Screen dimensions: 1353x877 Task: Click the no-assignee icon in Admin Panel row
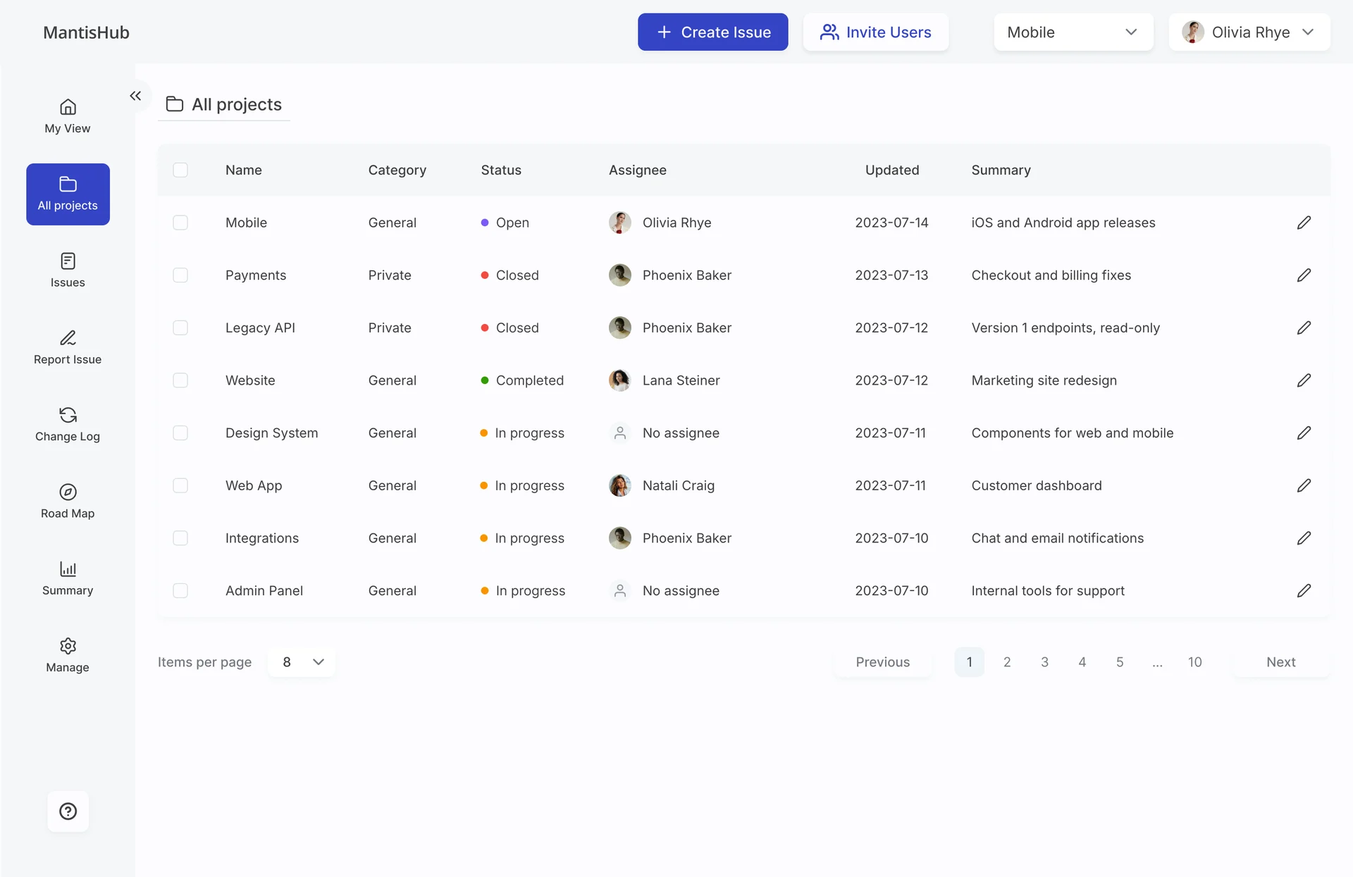619,591
